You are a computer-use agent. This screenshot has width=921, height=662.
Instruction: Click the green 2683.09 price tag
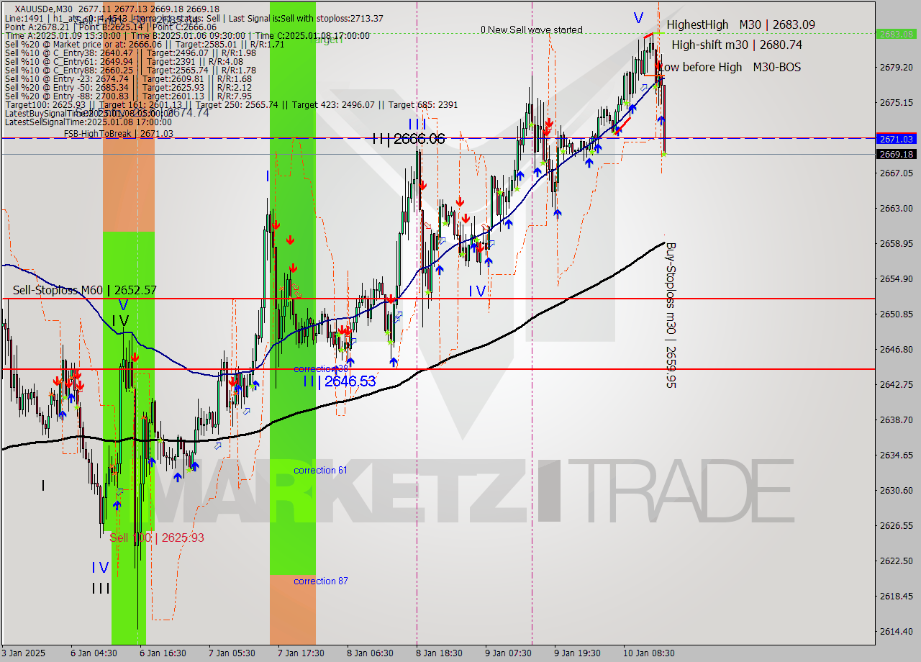(896, 33)
